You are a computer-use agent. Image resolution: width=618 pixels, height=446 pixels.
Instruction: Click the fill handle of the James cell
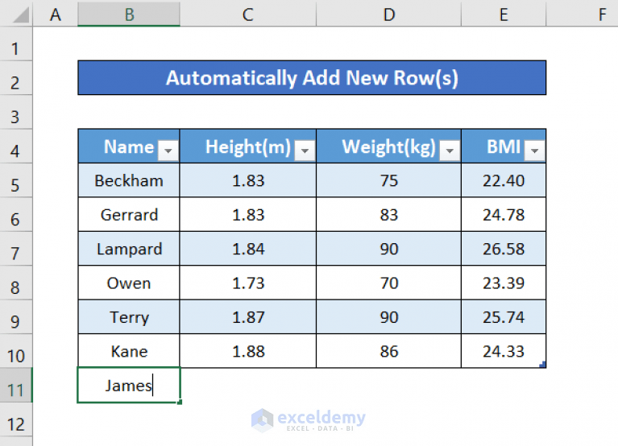[x=180, y=402]
